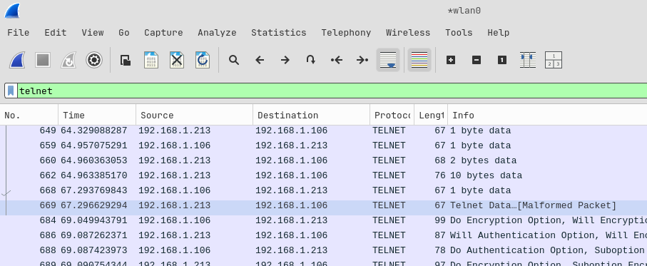Go forward in packet history
The height and width of the screenshot is (266, 647).
(x=285, y=60)
